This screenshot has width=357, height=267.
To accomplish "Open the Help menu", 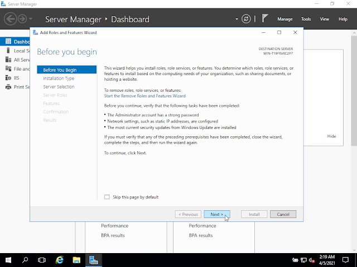I will click(x=343, y=19).
